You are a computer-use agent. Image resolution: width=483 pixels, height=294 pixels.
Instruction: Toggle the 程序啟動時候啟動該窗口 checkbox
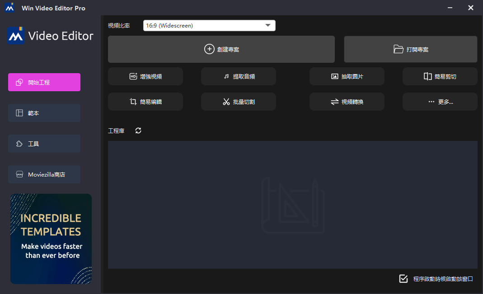tap(403, 279)
